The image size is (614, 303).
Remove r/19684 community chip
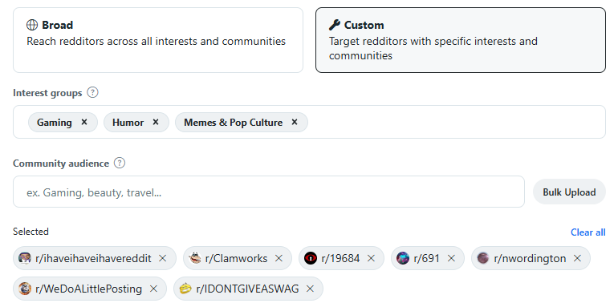[371, 258]
